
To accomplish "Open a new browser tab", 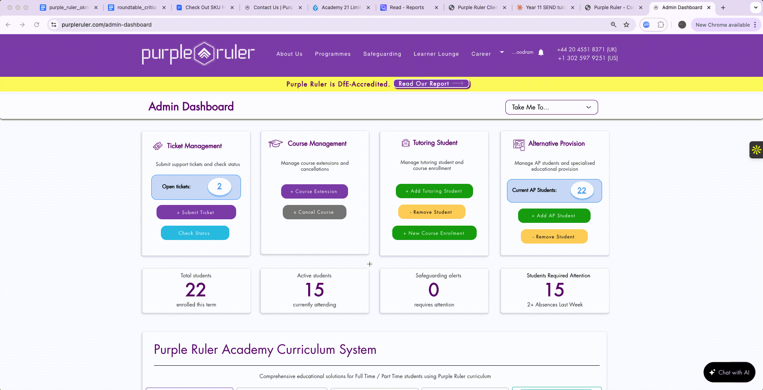I will pos(723,8).
